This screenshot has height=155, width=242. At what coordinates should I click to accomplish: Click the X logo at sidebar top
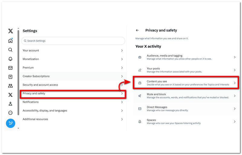[x=11, y=31]
